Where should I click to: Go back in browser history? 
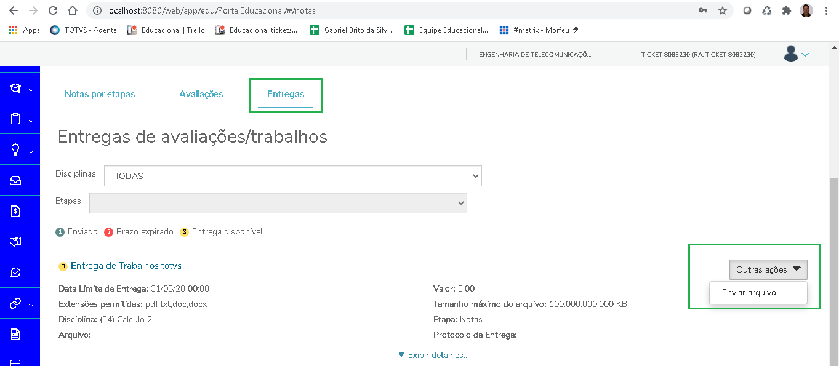click(14, 10)
